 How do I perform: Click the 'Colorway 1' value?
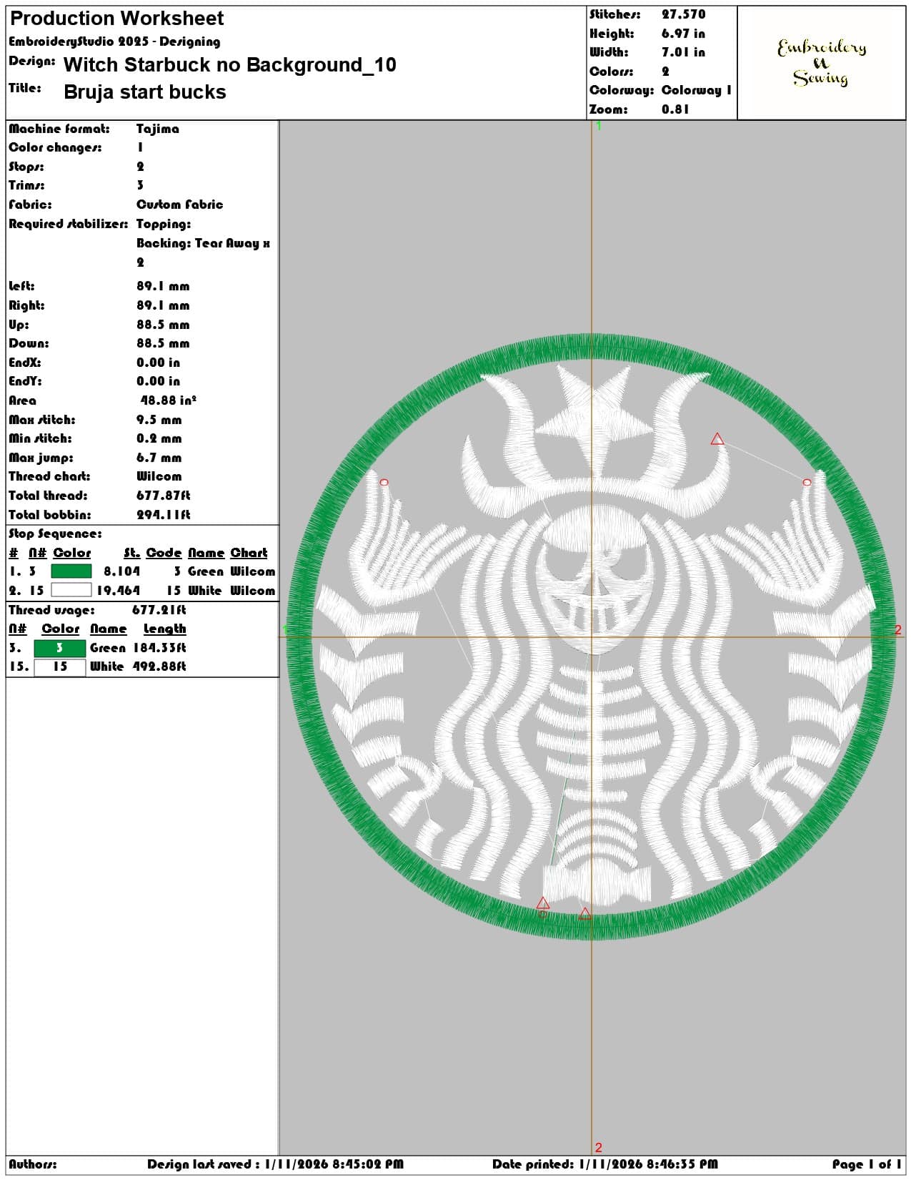[696, 90]
